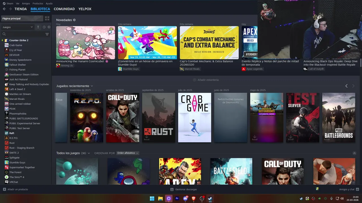Go forward with the right arrow

tap(10, 9)
